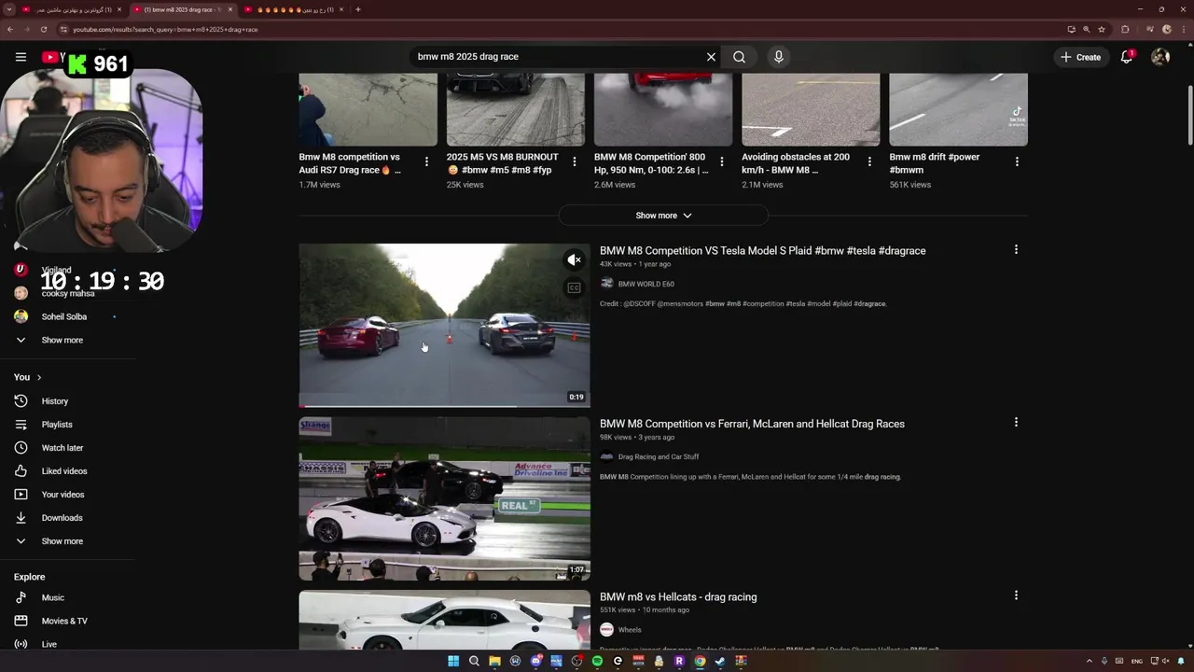
Task: Open options menu for 2025 M5 VS M8 BURNOUT short
Action: pos(574,161)
